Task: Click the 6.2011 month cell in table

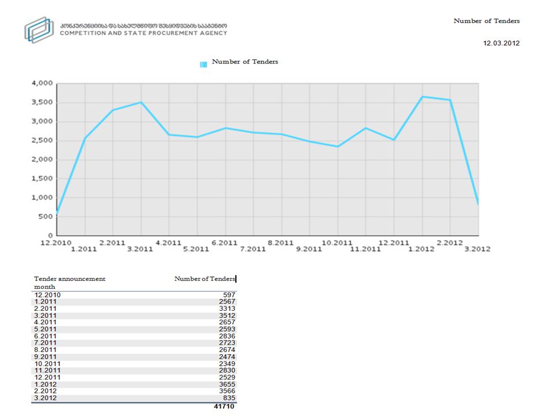Action: [x=45, y=336]
